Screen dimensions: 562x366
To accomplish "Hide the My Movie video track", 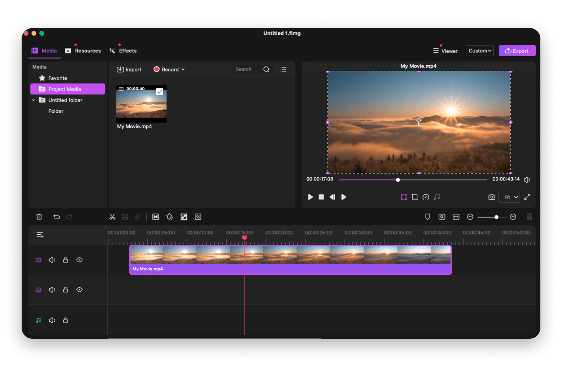I will pos(79,260).
